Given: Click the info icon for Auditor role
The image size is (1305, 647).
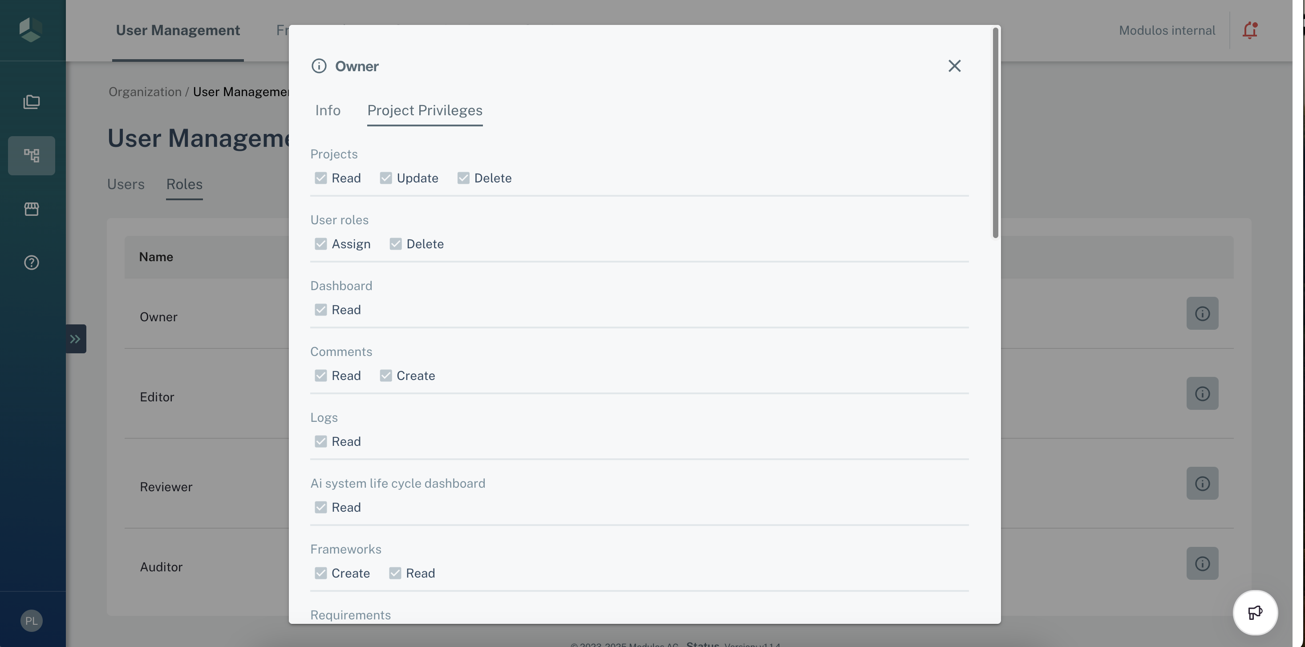Looking at the screenshot, I should coord(1202,563).
